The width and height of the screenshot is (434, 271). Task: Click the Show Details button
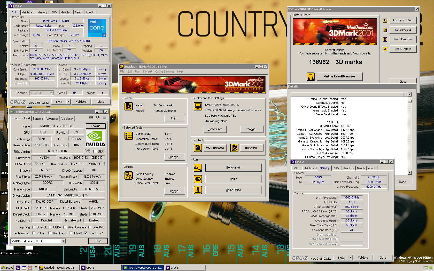[403, 49]
